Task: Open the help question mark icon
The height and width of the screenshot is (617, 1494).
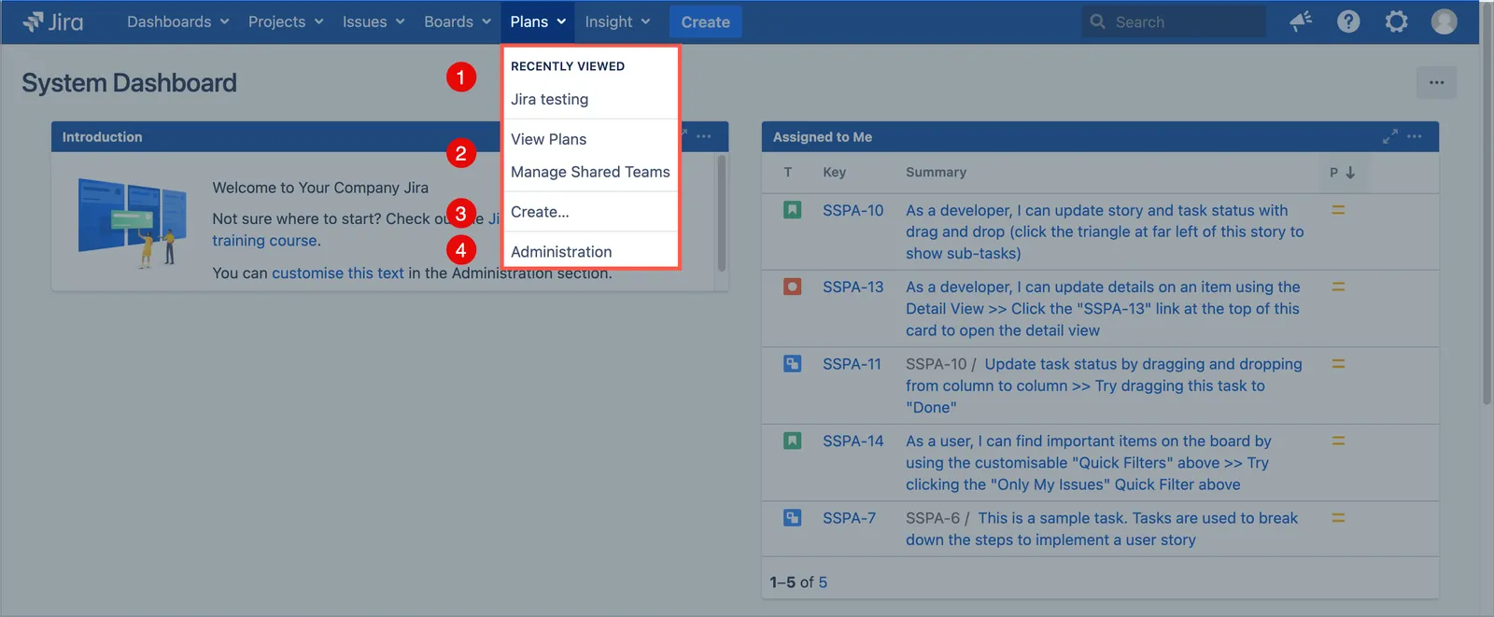Action: [x=1348, y=21]
